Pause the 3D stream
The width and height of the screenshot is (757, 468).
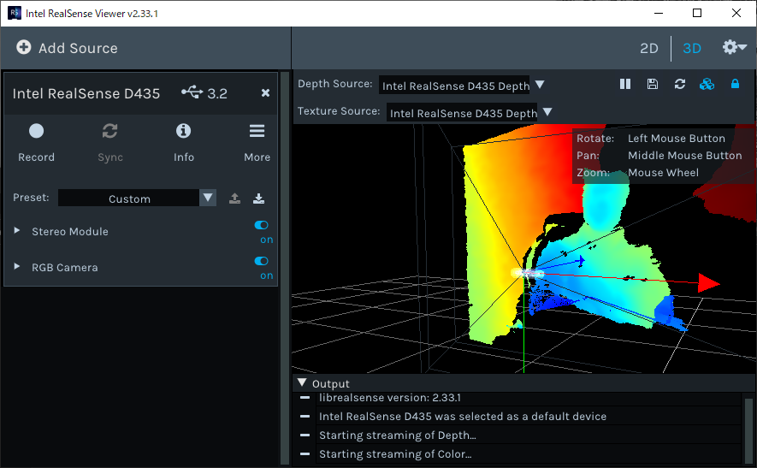coord(625,84)
